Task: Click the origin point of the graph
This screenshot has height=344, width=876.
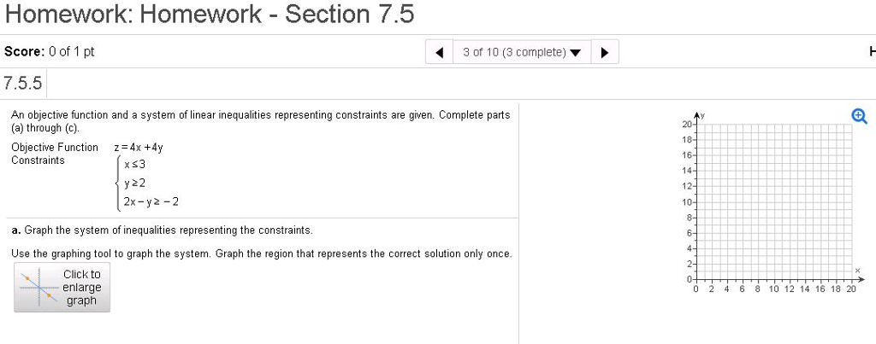Action: (x=699, y=279)
